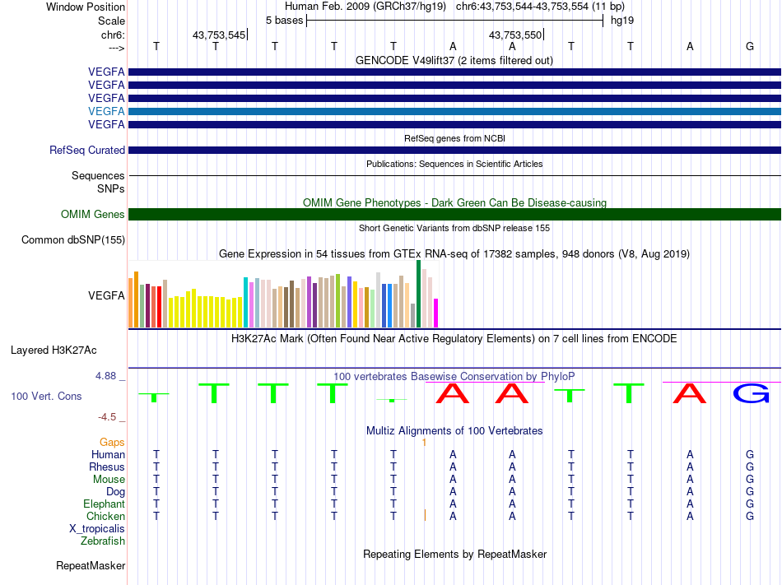Click the light blue VEGFA transcript bar
This screenshot has width=782, height=585.
[x=454, y=111]
